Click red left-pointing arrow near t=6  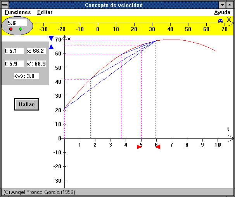158,147
